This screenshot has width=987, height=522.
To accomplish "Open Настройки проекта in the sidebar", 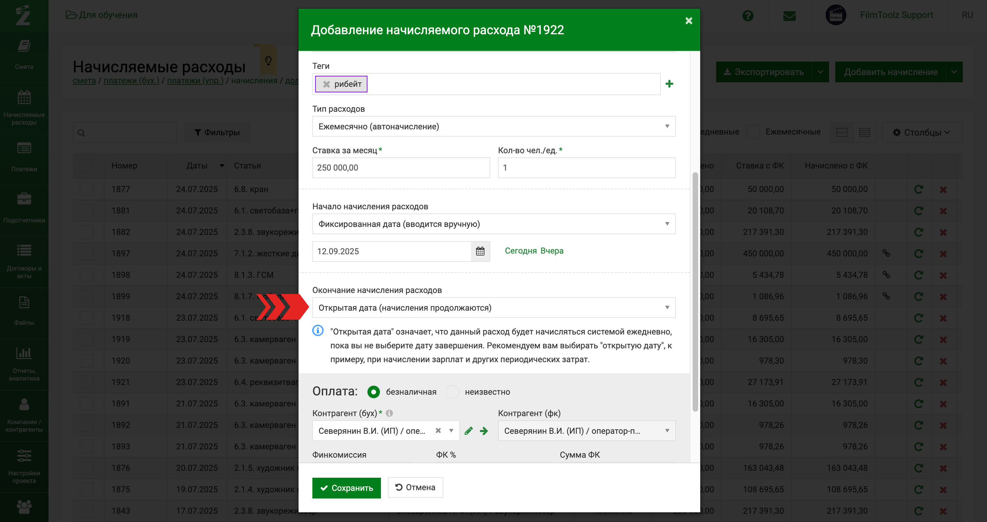I will (x=24, y=467).
